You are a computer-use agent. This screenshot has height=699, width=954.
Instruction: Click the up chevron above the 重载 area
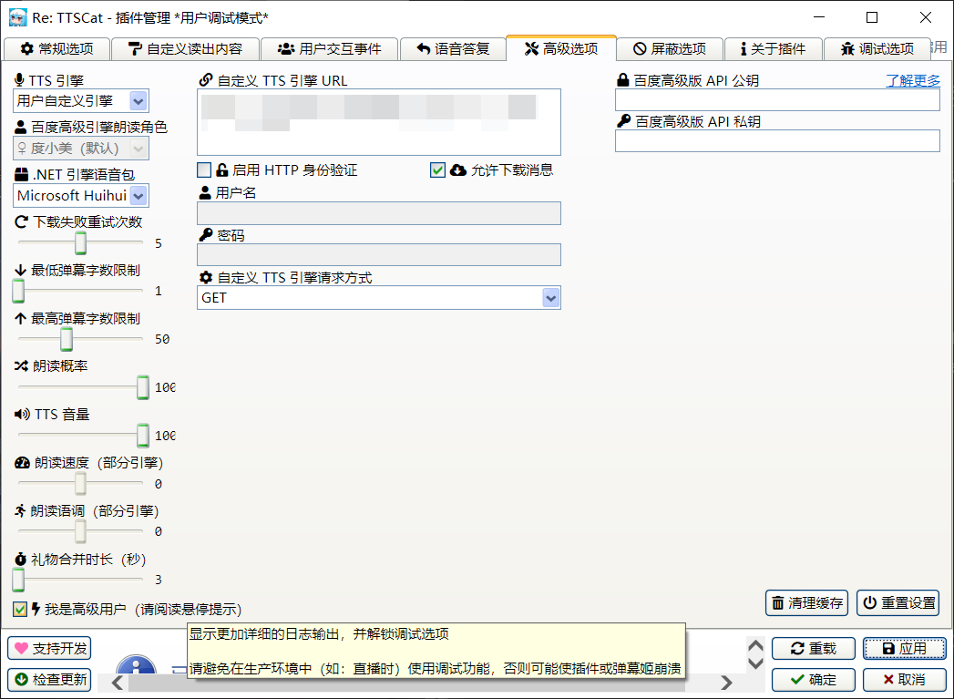[755, 646]
